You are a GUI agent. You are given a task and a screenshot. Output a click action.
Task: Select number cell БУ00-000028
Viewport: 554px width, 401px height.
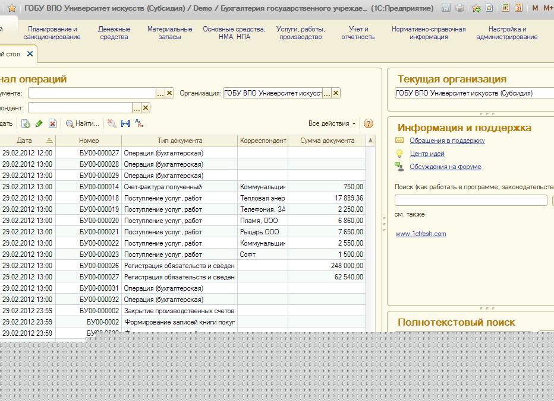click(x=89, y=164)
